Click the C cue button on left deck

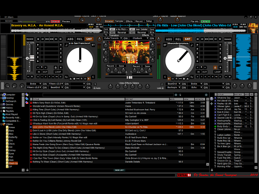[93, 77]
